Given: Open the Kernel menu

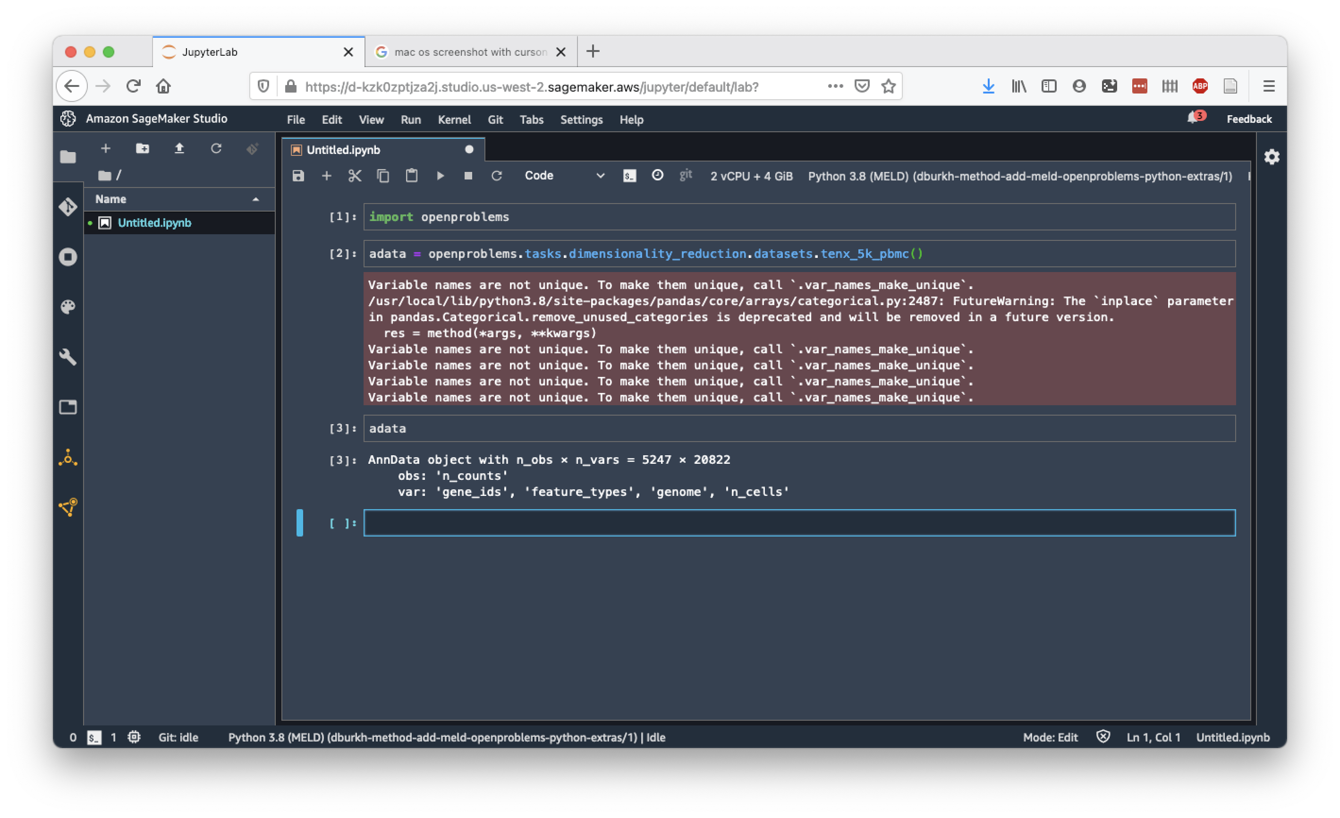Looking at the screenshot, I should coord(454,119).
